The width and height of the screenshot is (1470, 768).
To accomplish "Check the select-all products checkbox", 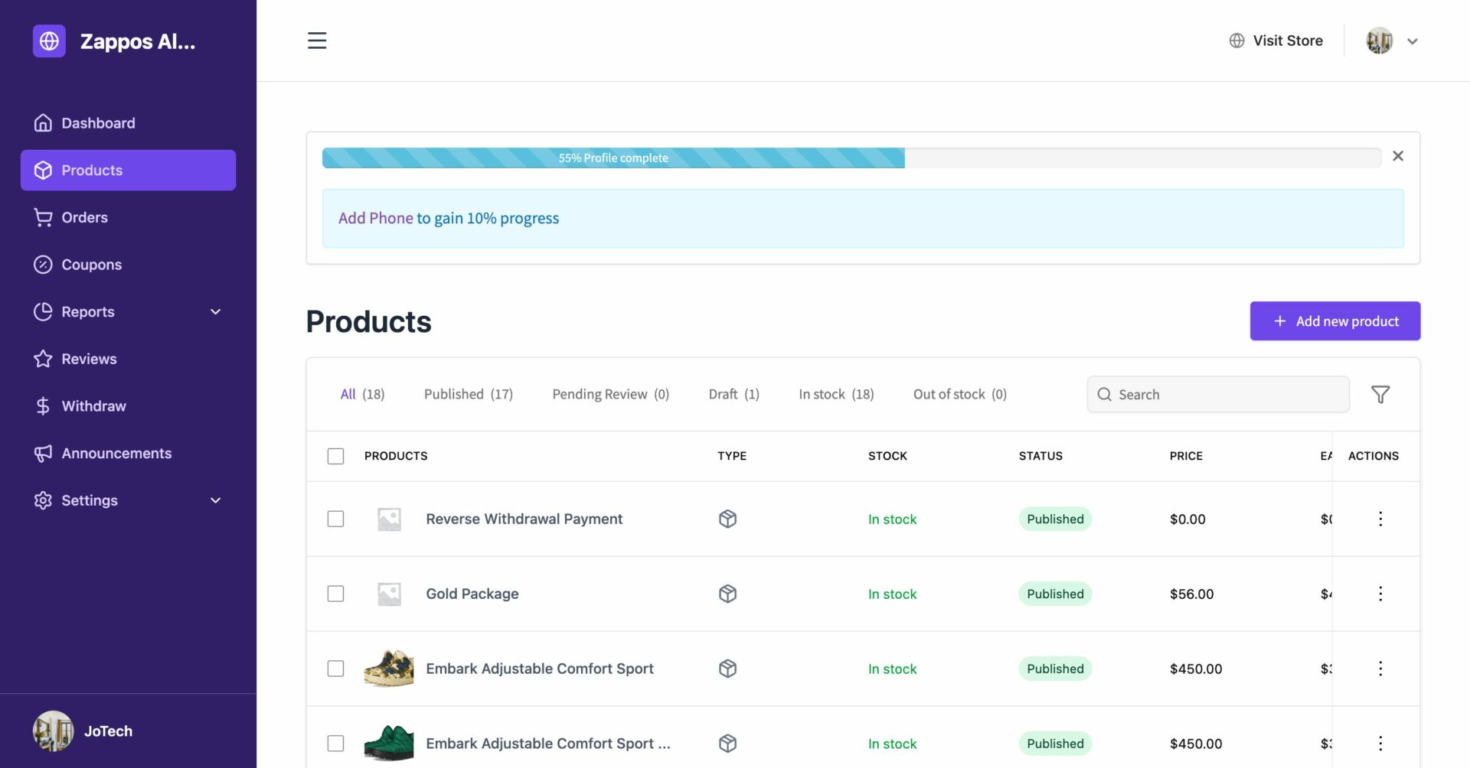I will pyautogui.click(x=336, y=455).
